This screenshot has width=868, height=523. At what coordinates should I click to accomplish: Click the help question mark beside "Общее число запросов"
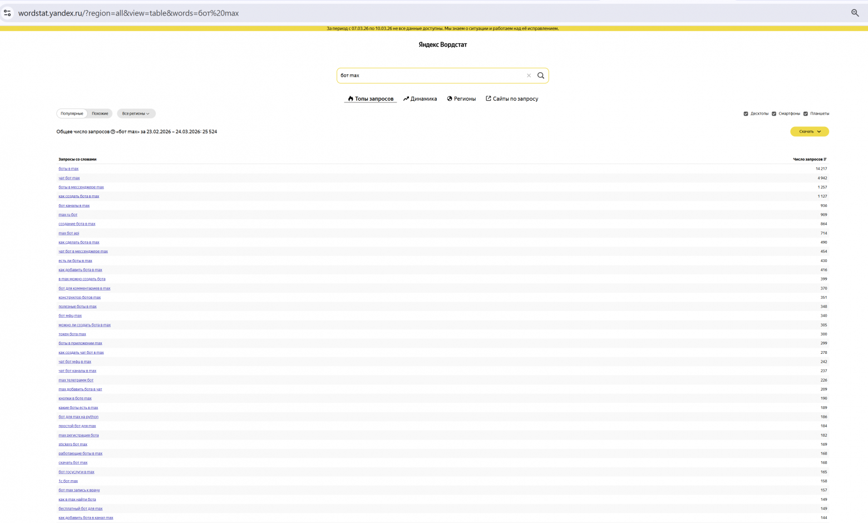coord(113,132)
